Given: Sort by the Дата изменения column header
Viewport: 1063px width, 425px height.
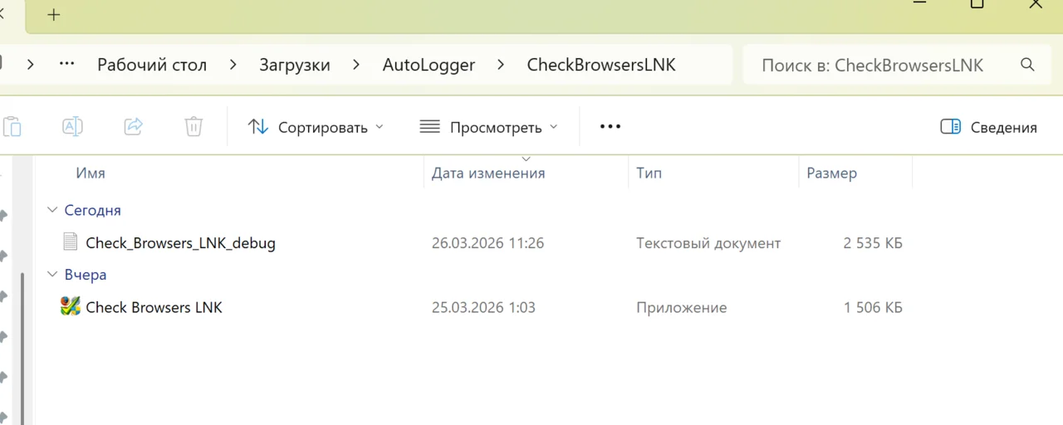Looking at the screenshot, I should click(488, 173).
